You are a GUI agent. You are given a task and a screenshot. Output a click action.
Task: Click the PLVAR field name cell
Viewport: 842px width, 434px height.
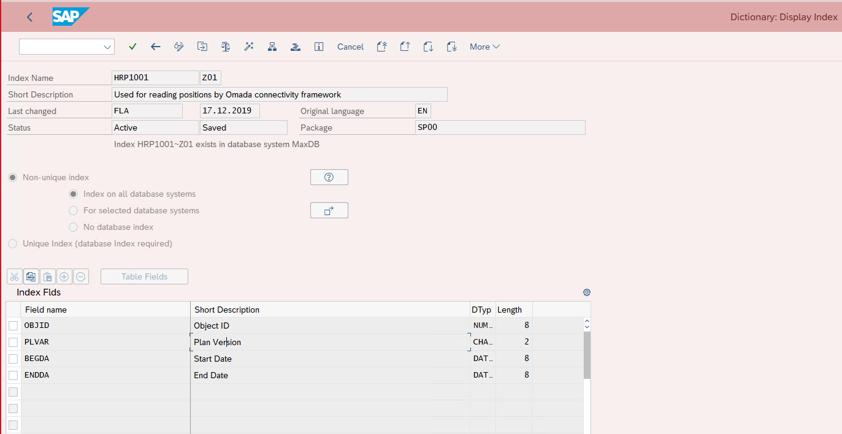(105, 342)
